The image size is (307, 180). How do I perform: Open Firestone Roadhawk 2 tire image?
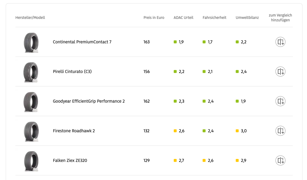(31, 131)
